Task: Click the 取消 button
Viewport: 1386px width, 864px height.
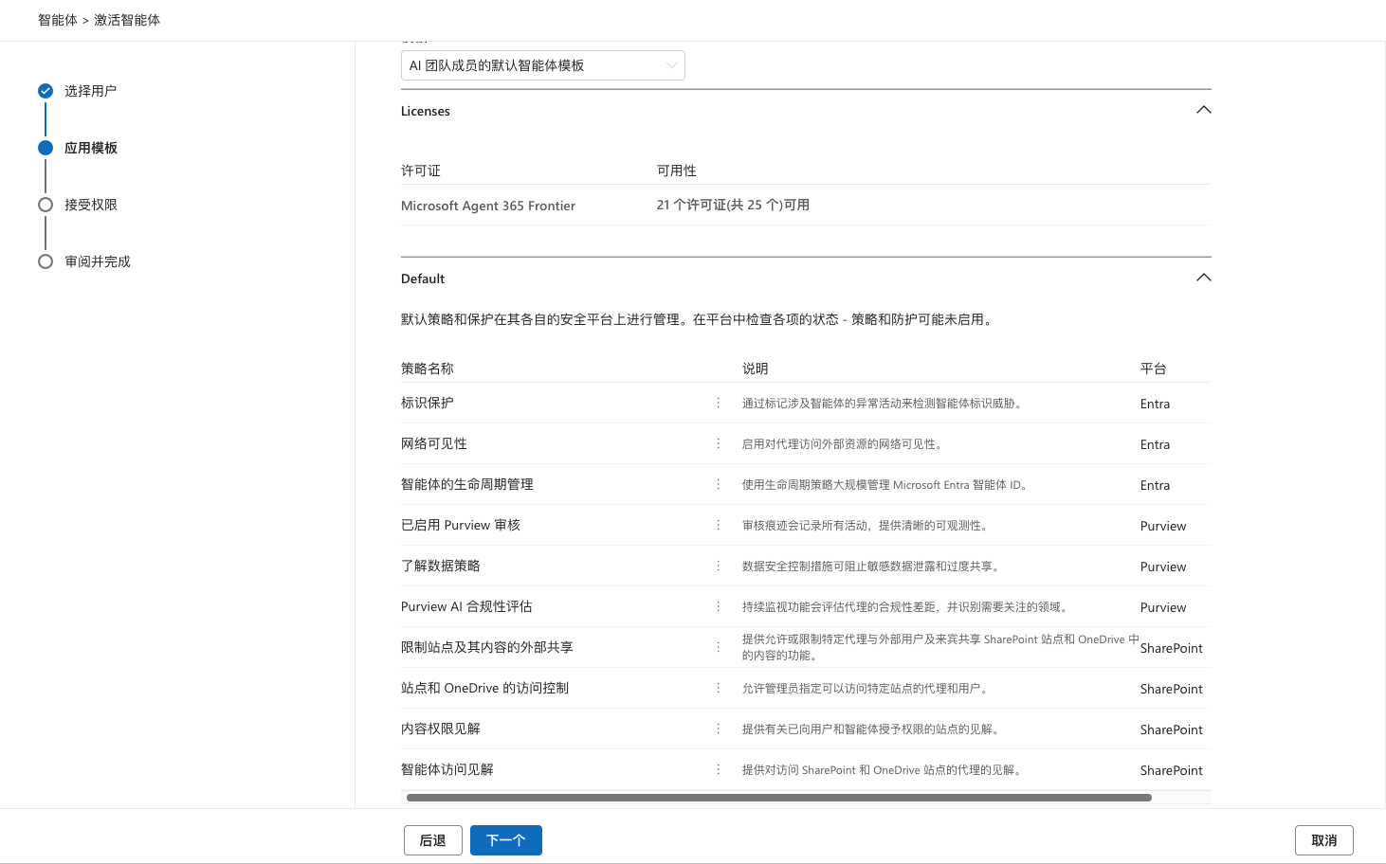Action: coord(1324,840)
